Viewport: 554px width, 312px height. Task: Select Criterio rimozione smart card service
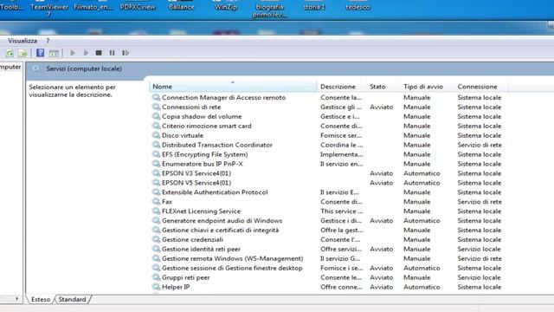coord(207,126)
